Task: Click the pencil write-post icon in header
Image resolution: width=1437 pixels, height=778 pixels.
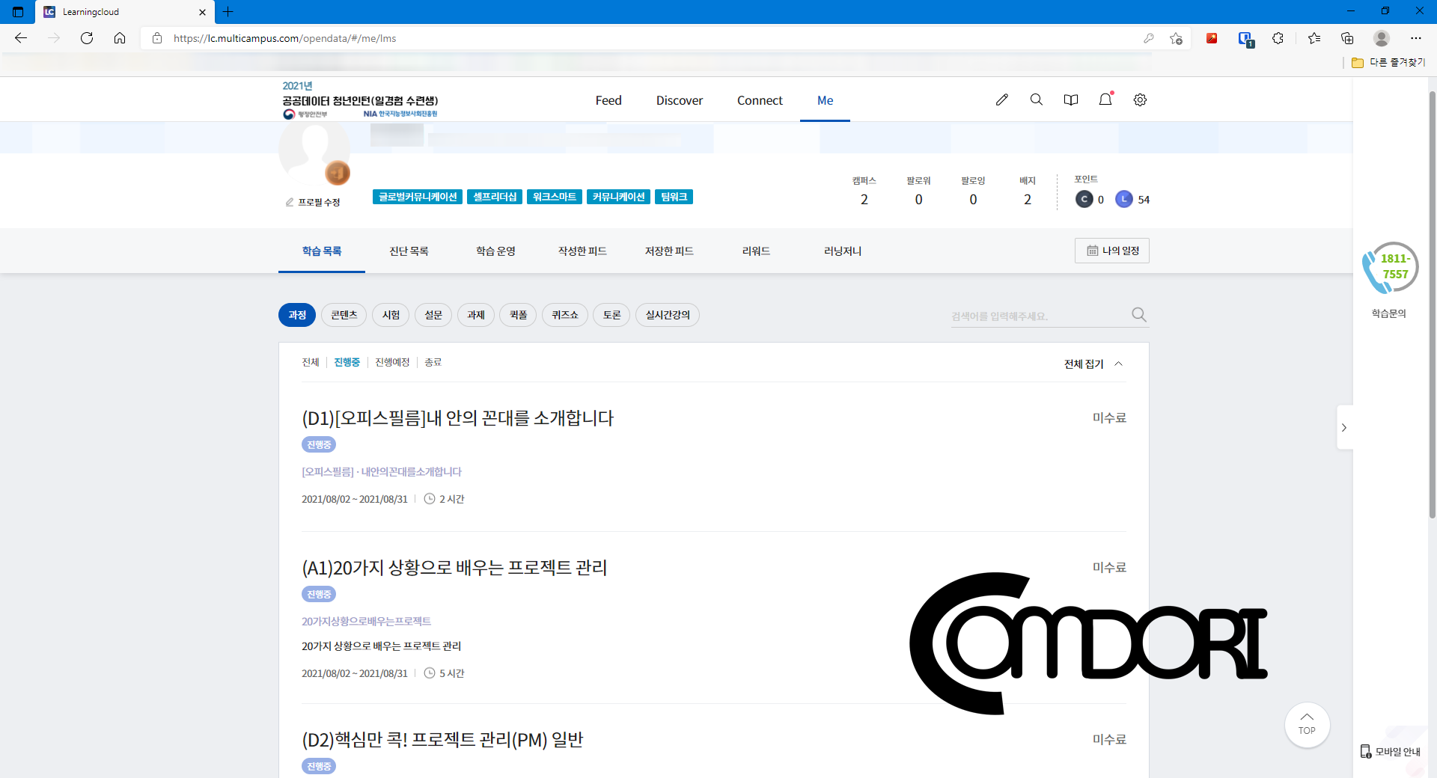Action: 1001,99
